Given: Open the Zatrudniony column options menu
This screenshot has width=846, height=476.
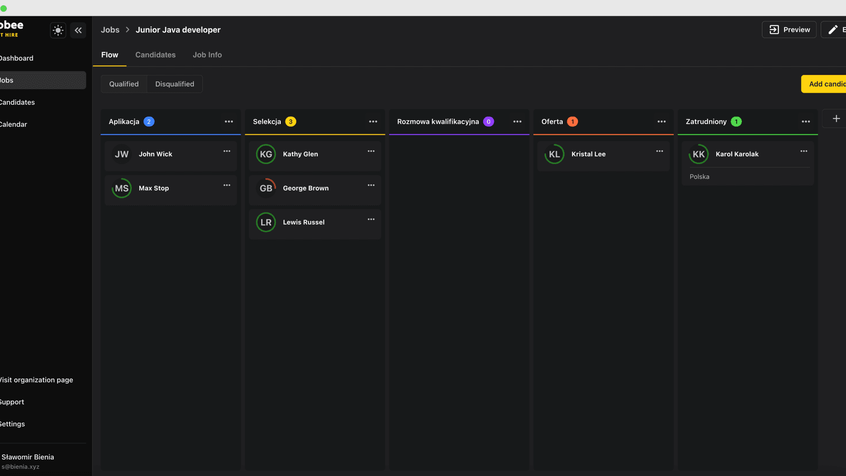Looking at the screenshot, I should pyautogui.click(x=805, y=122).
